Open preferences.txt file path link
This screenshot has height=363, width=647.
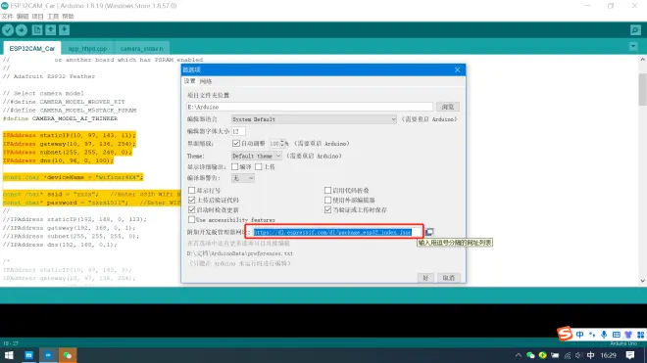click(x=240, y=253)
